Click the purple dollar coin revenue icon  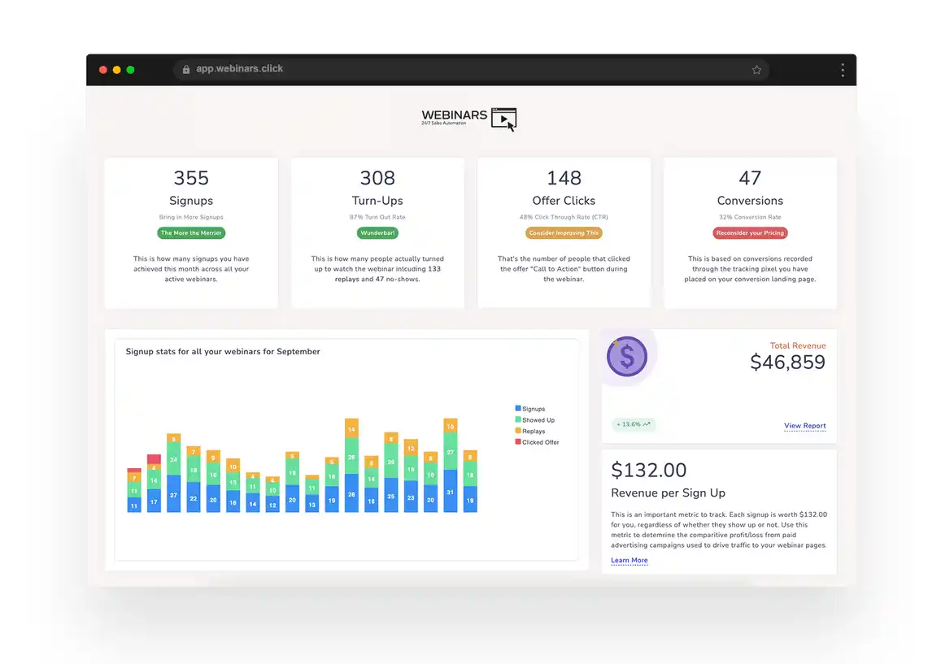(x=626, y=356)
